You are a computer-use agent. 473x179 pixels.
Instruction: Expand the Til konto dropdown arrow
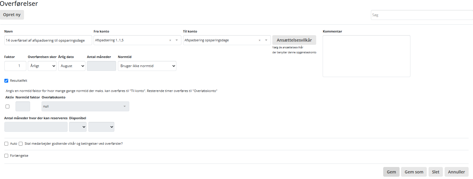pyautogui.click(x=266, y=40)
